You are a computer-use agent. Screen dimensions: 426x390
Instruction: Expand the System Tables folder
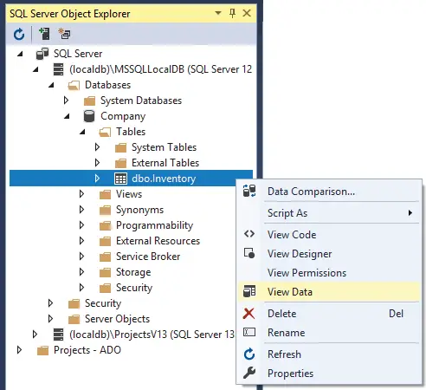click(x=97, y=147)
